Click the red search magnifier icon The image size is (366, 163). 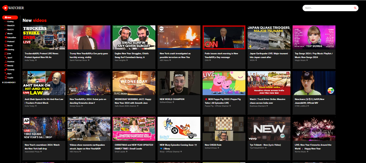tap(355, 8)
